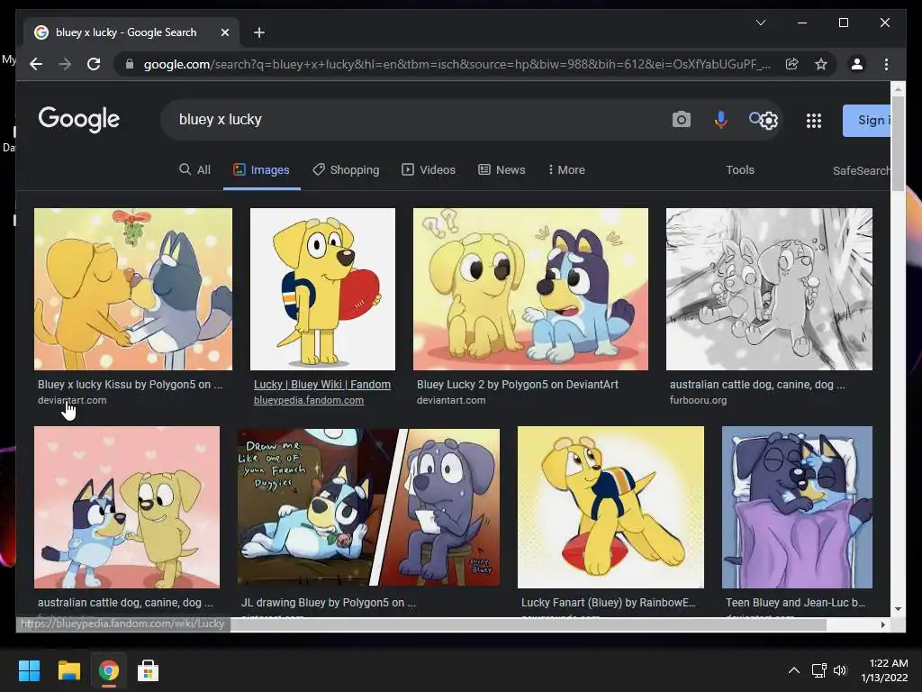Click 'Teen Bluey and Jean-Luc' caption

795,603
